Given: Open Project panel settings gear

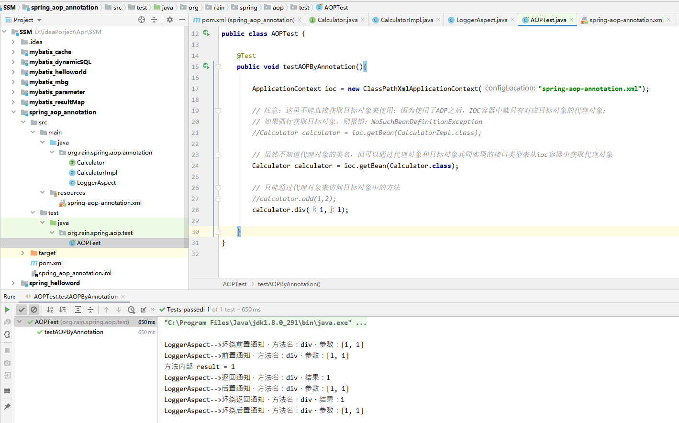Looking at the screenshot, I should click(x=169, y=20).
